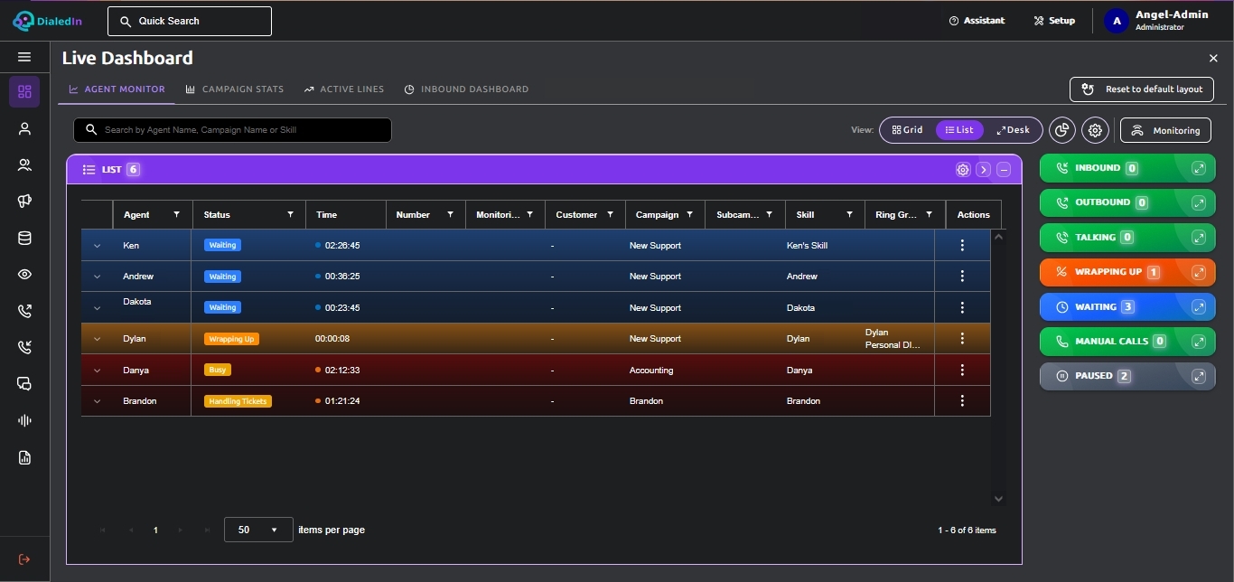Open the Setup menu

1054,21
